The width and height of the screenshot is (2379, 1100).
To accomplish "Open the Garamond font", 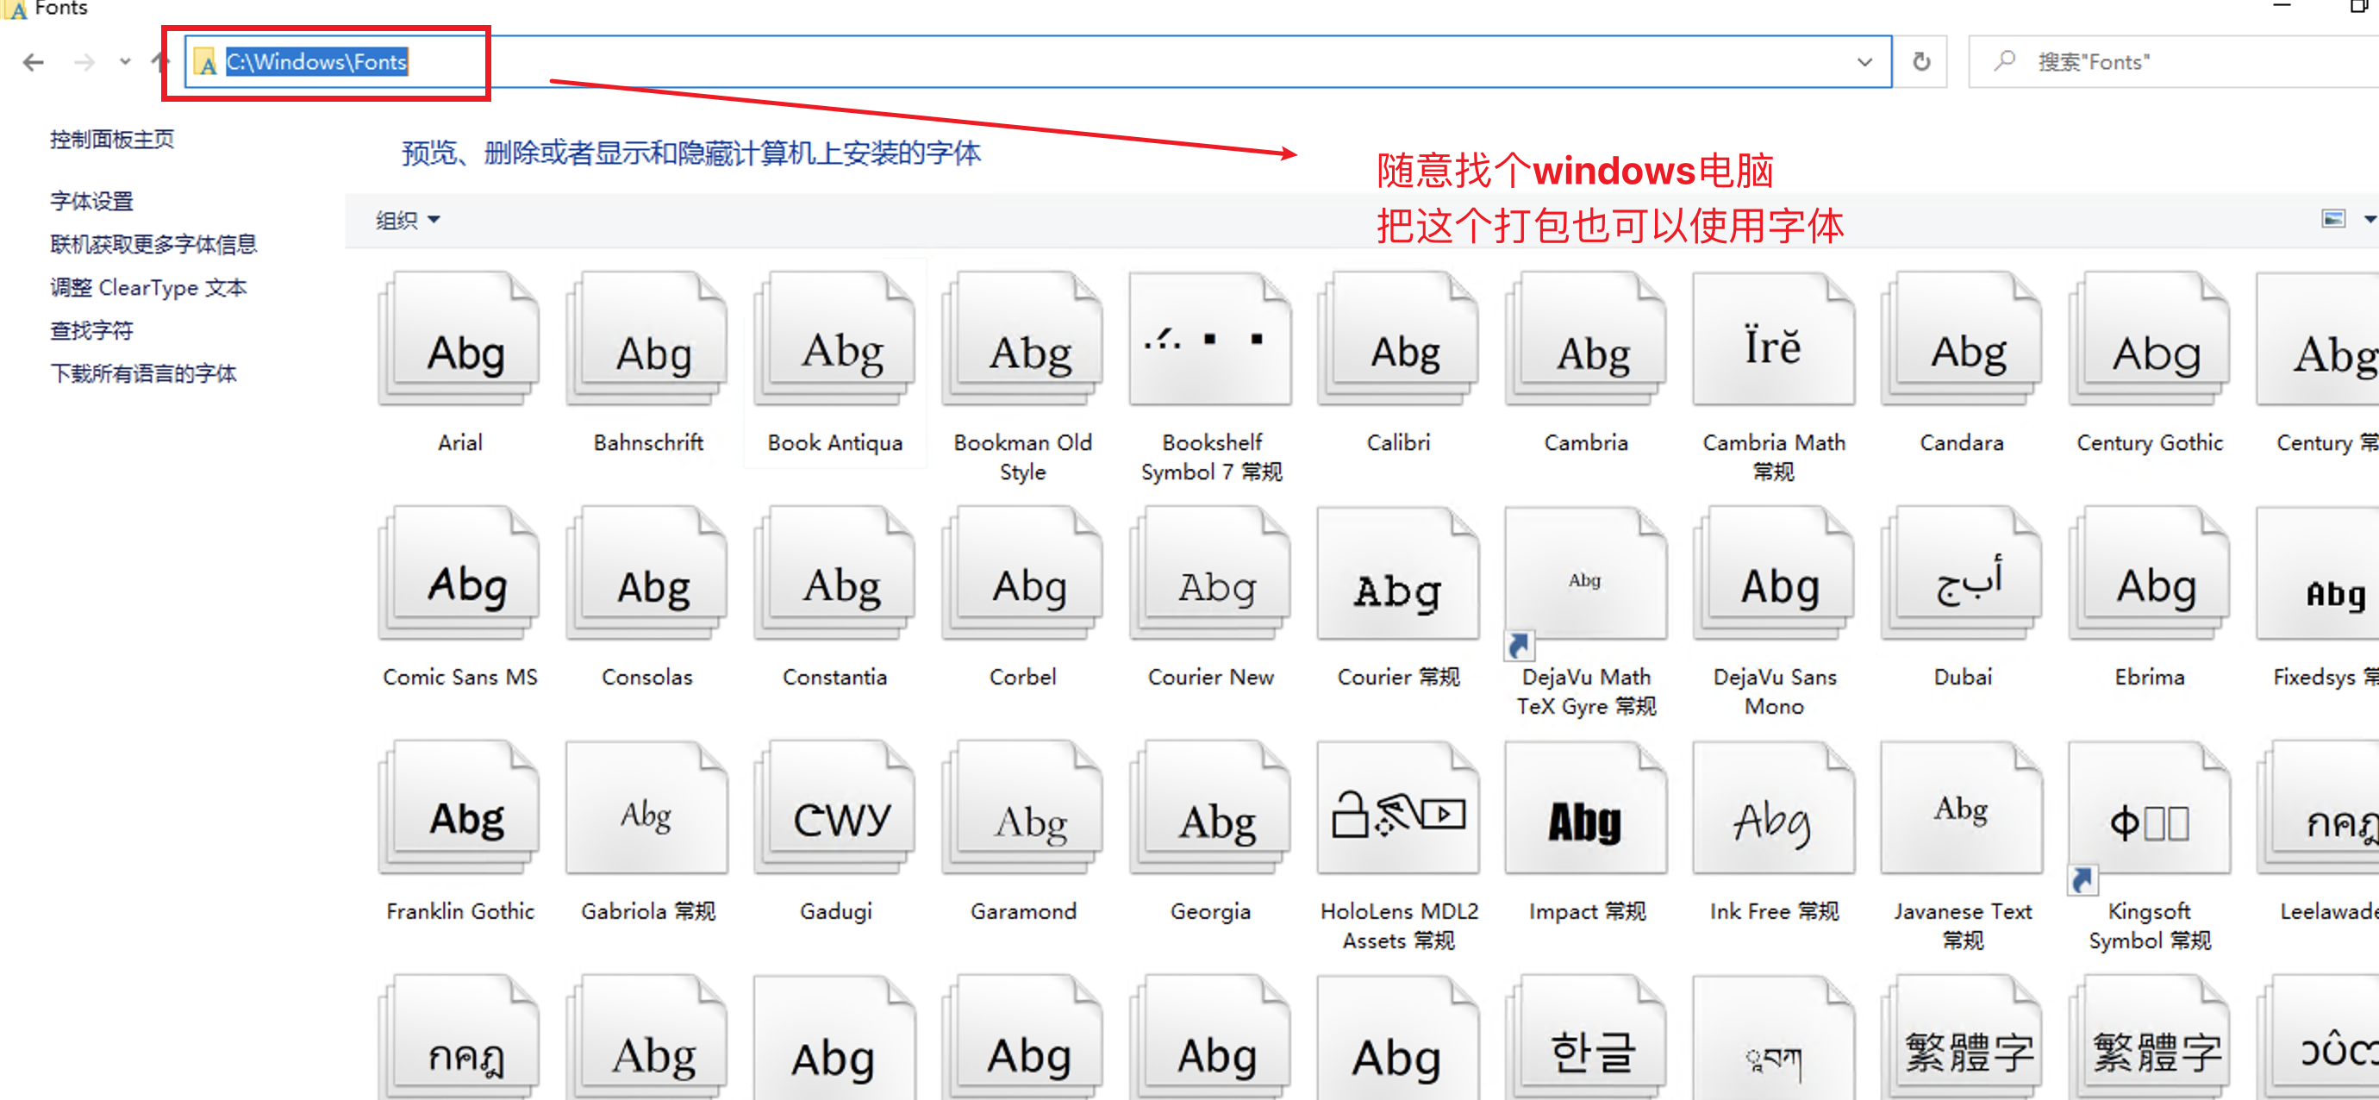I will click(x=1023, y=832).
